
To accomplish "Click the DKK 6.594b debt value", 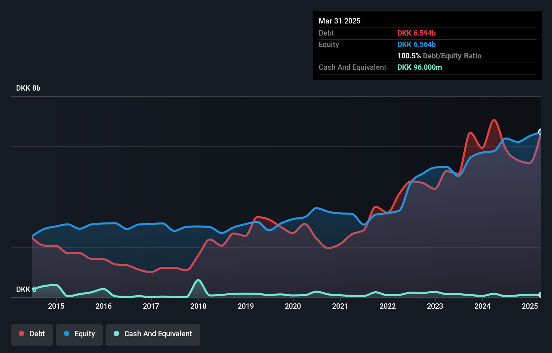I will [417, 33].
